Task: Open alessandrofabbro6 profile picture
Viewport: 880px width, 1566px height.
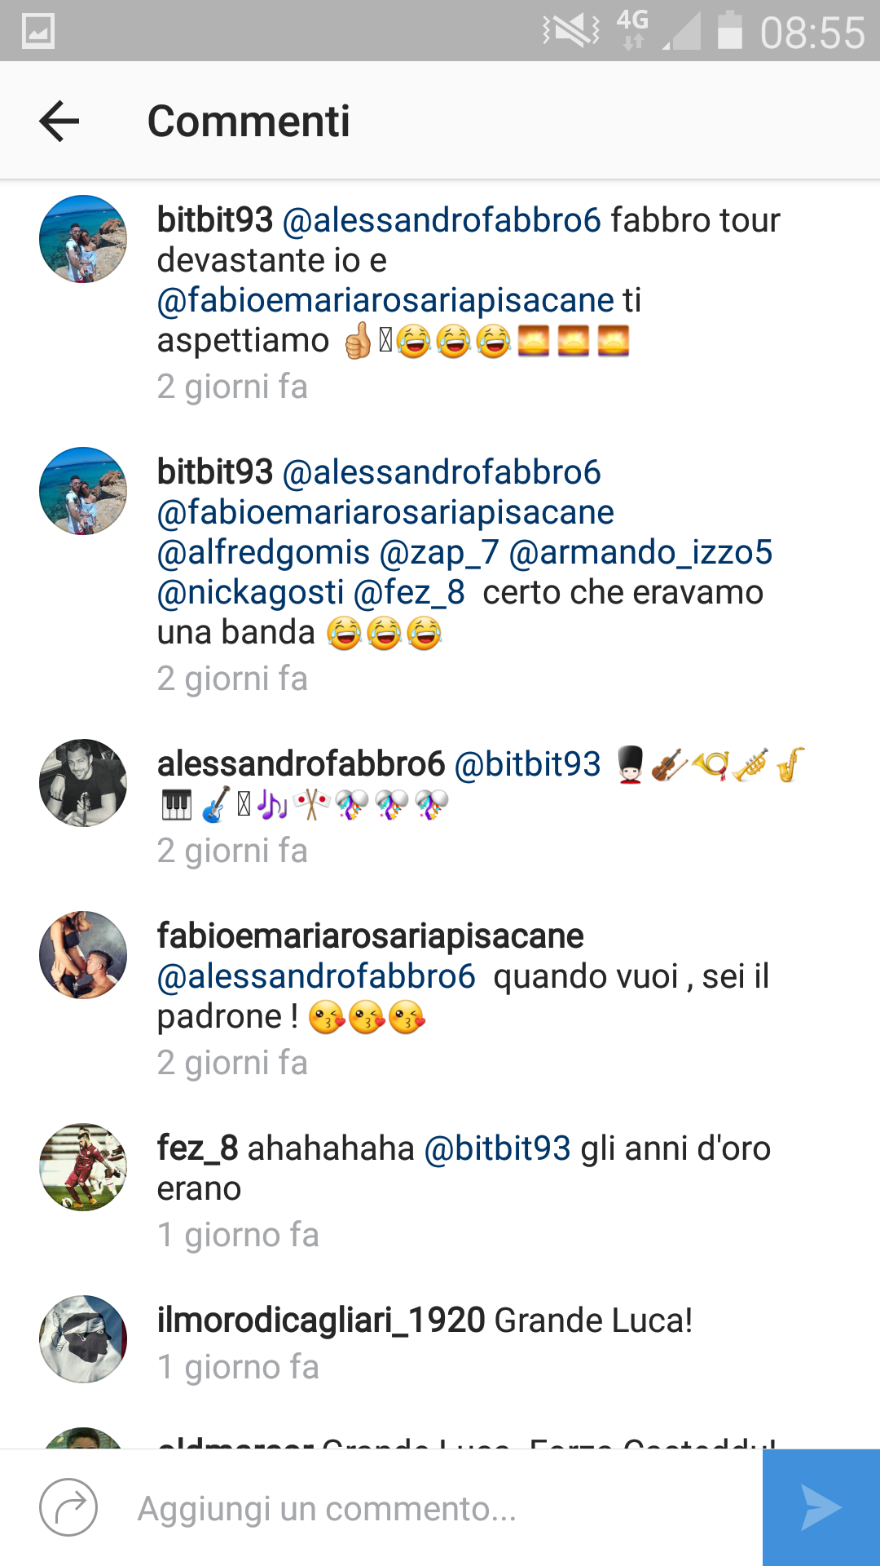Action: click(x=83, y=783)
